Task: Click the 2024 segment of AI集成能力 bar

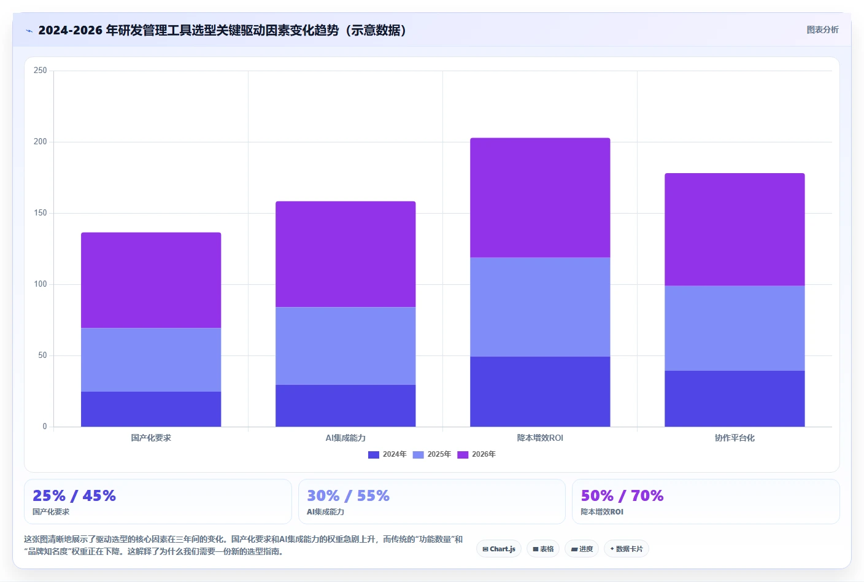Action: coord(345,406)
